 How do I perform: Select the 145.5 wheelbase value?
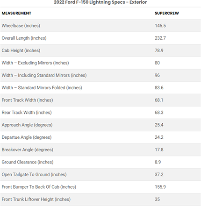coord(160,26)
